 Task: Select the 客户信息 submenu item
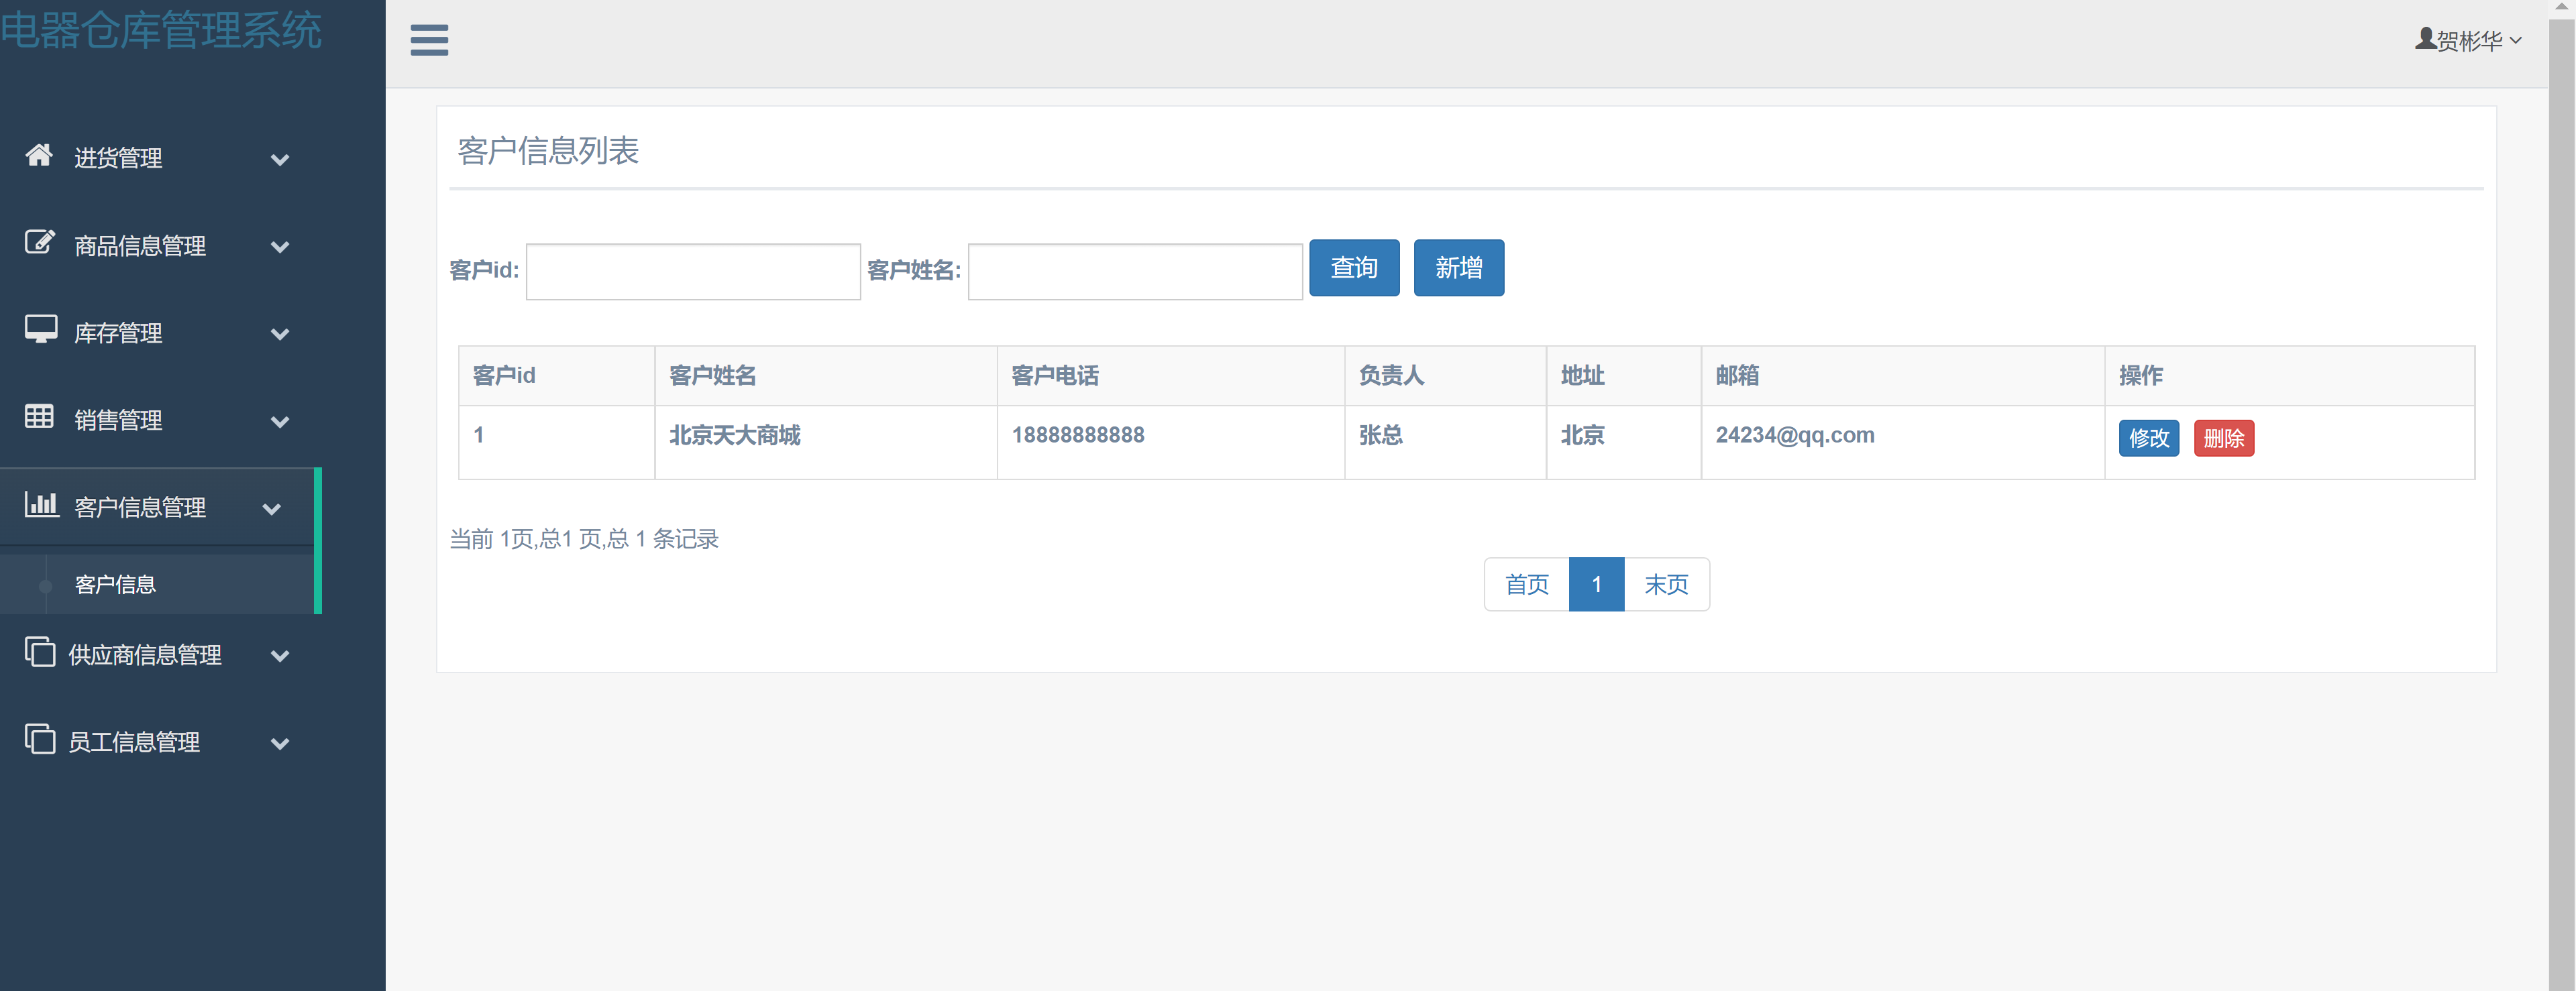click(x=117, y=584)
